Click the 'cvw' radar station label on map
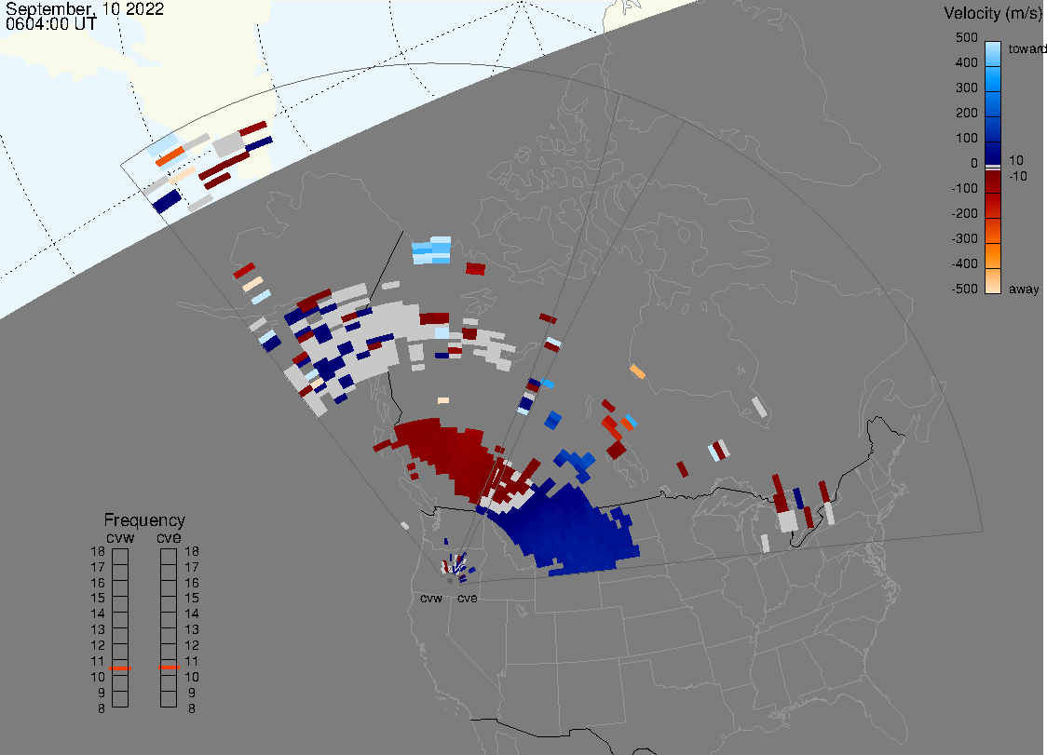The image size is (1047, 755). tap(431, 598)
